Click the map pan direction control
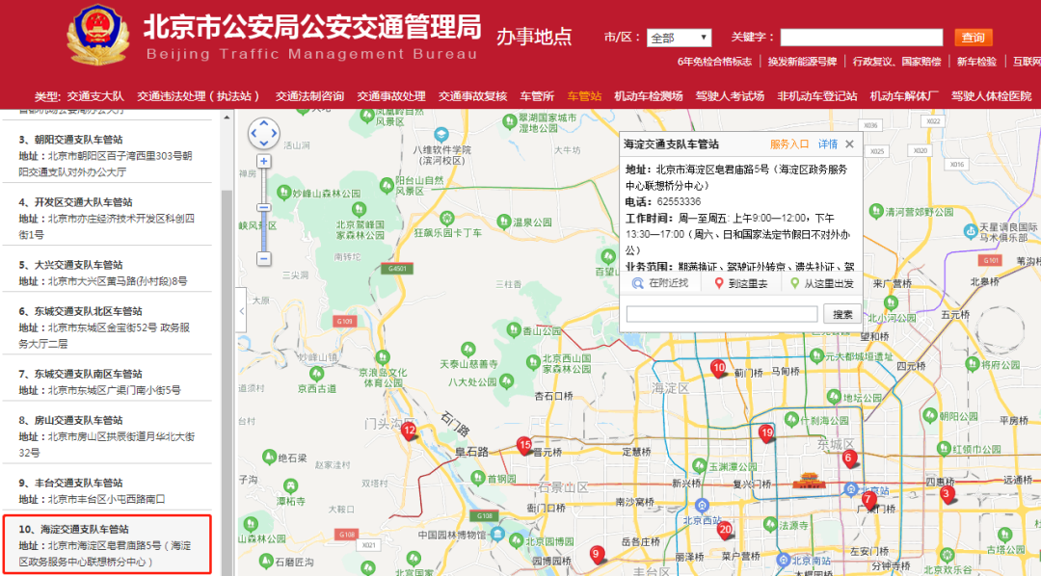Screen dimensions: 1041x576 click(x=263, y=134)
